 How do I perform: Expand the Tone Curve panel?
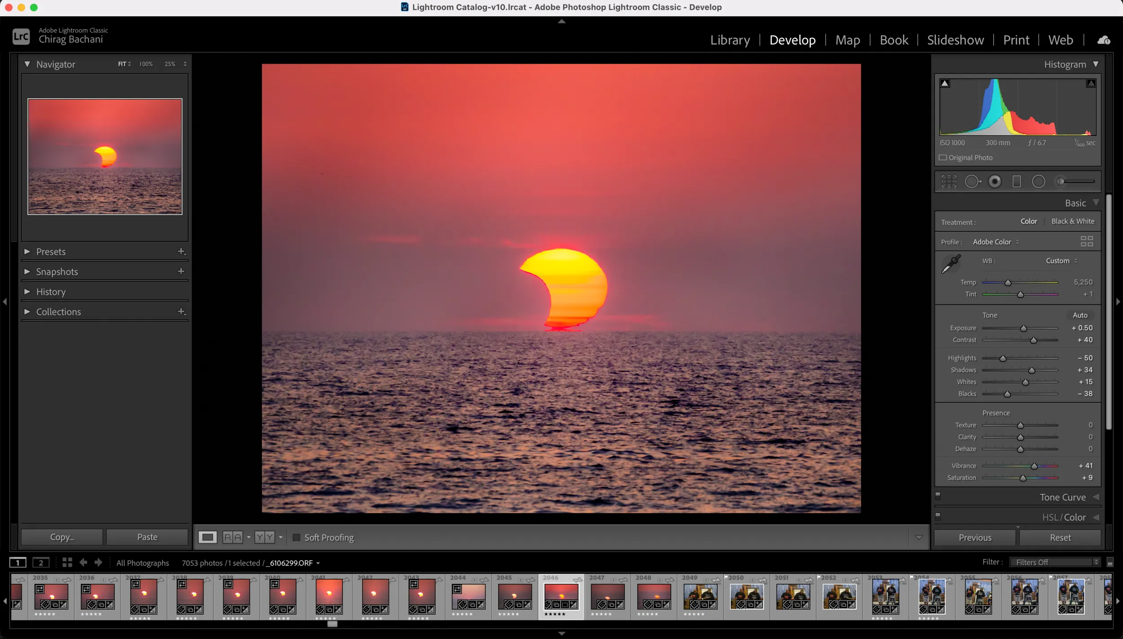1096,497
